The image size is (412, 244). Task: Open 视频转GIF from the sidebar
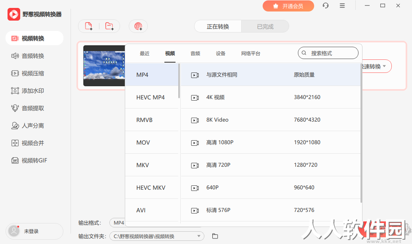point(34,160)
